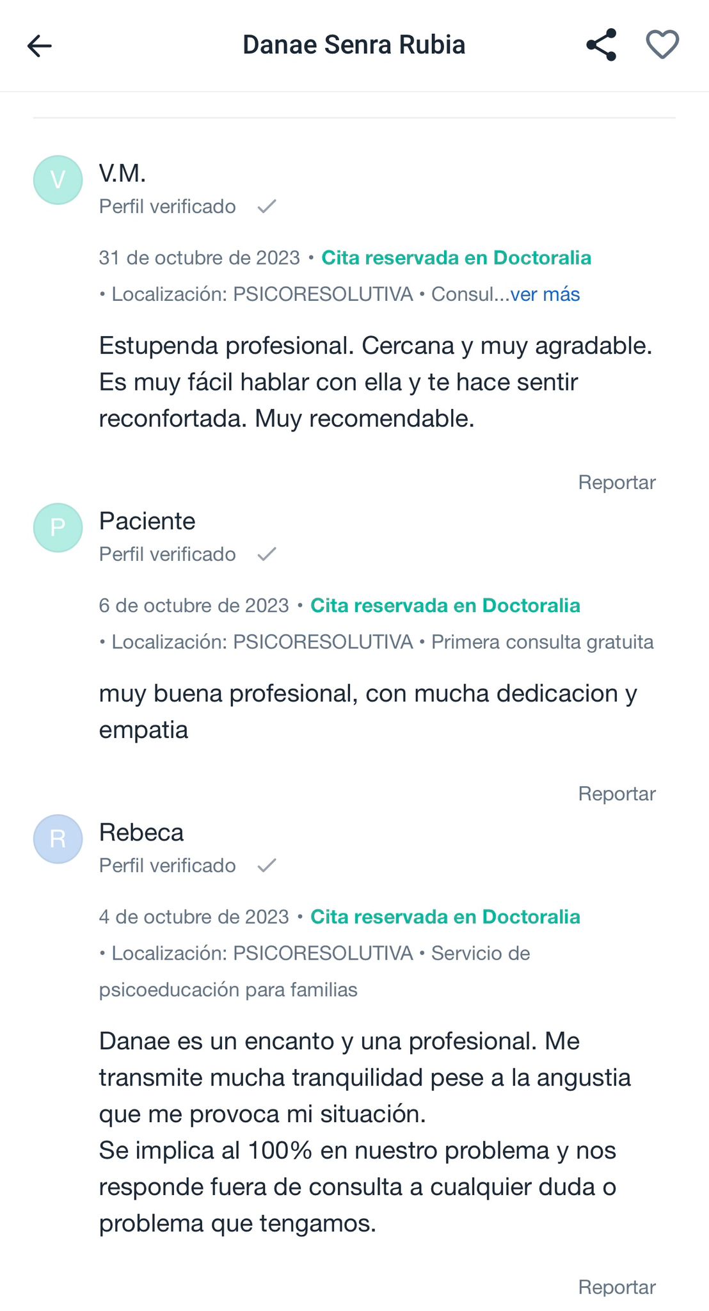Tap "Cita reservada en Doctoralia" on 6 octubre review
Viewport: 709px width, 1311px height.
coord(445,605)
